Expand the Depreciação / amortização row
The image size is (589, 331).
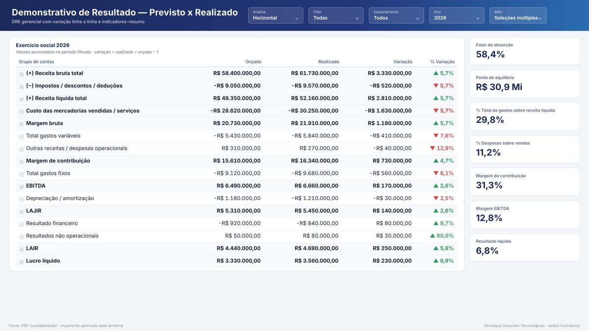point(22,199)
